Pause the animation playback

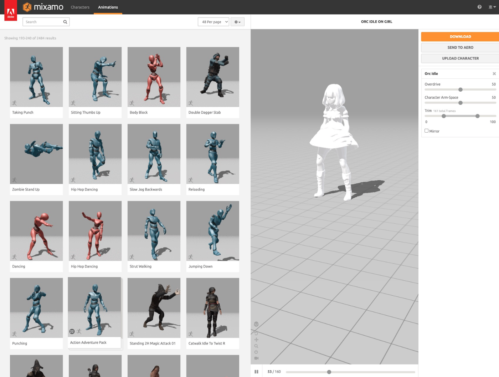coord(256,372)
